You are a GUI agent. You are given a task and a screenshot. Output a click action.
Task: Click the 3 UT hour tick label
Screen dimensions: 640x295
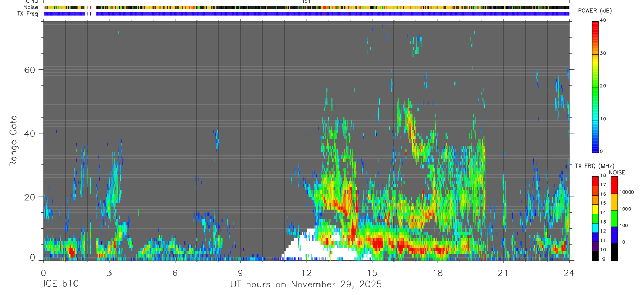(109, 273)
